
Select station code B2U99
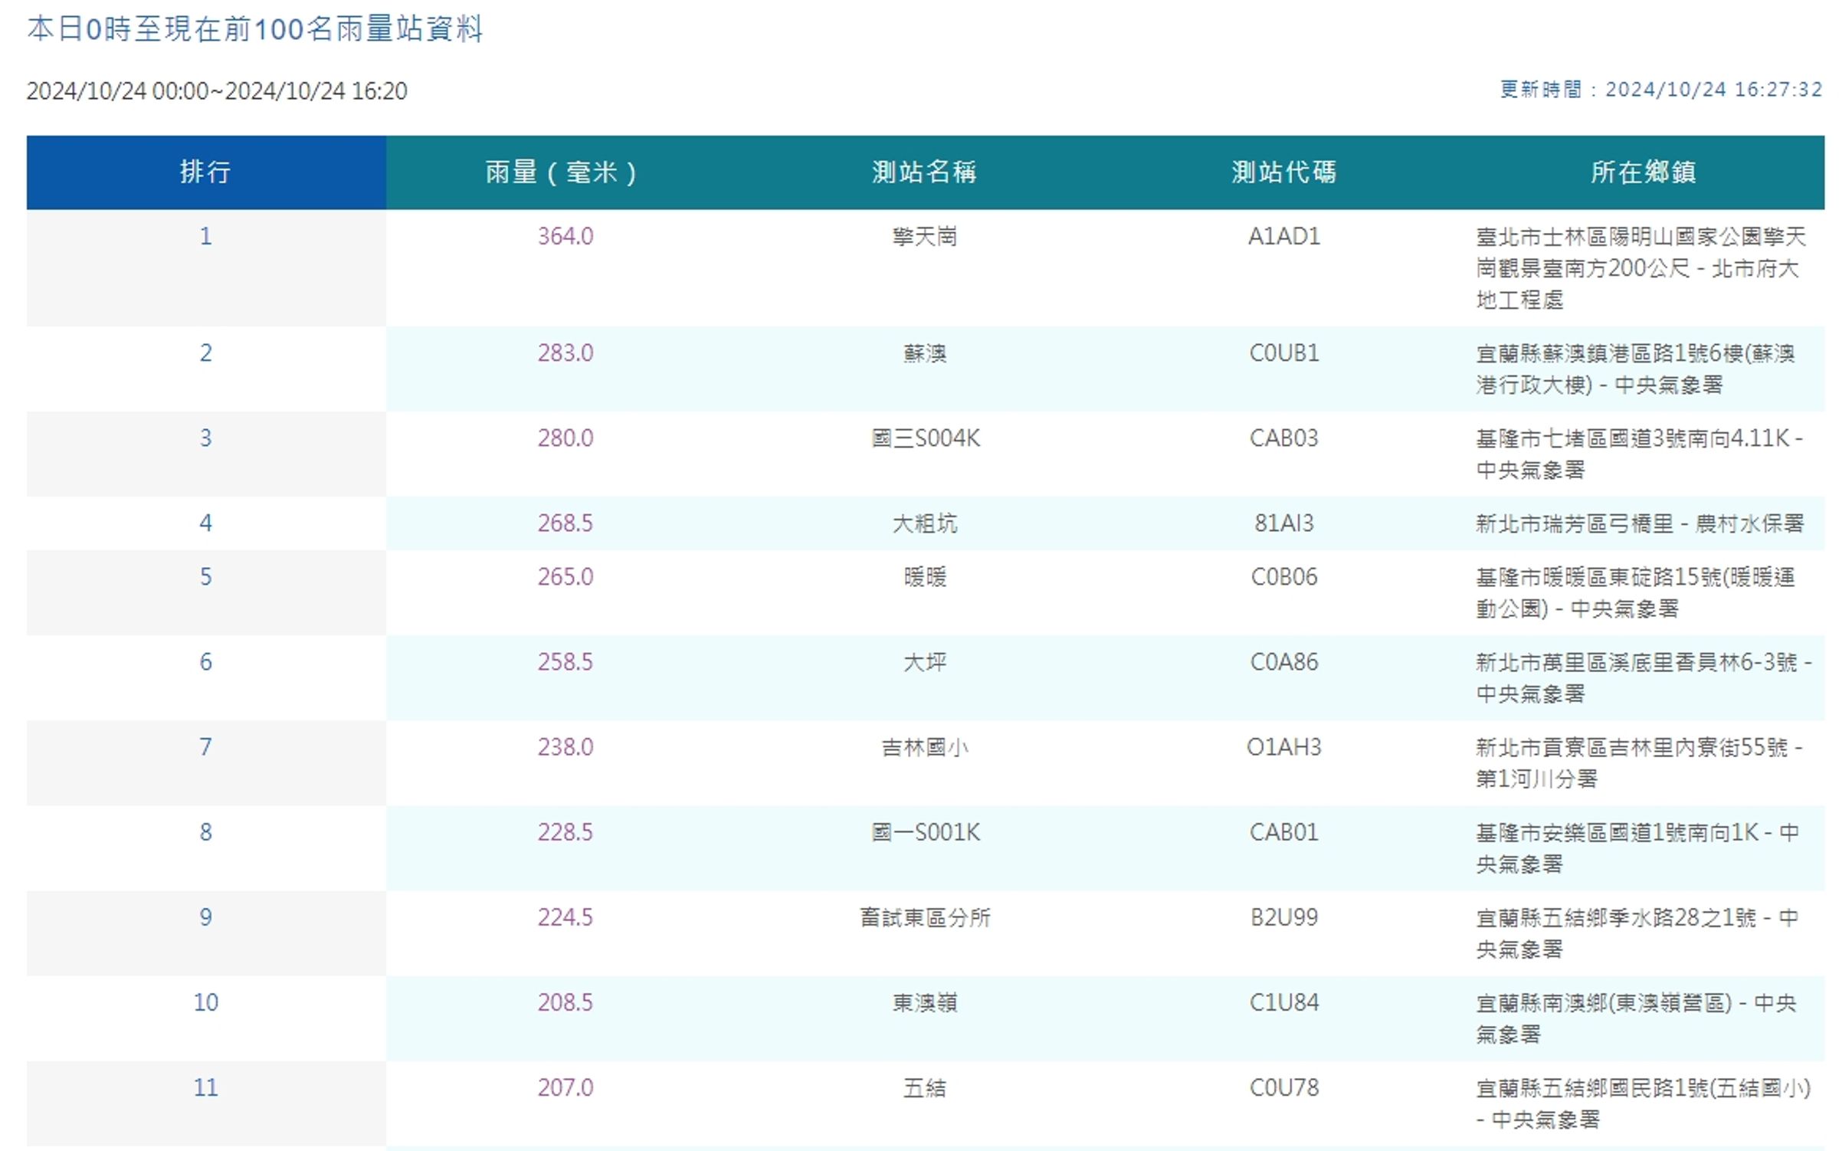point(1284,917)
